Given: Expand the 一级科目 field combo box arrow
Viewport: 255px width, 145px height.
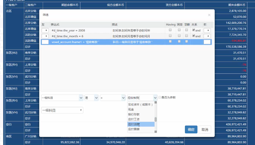Looking at the screenshot, I should (x=81, y=98).
